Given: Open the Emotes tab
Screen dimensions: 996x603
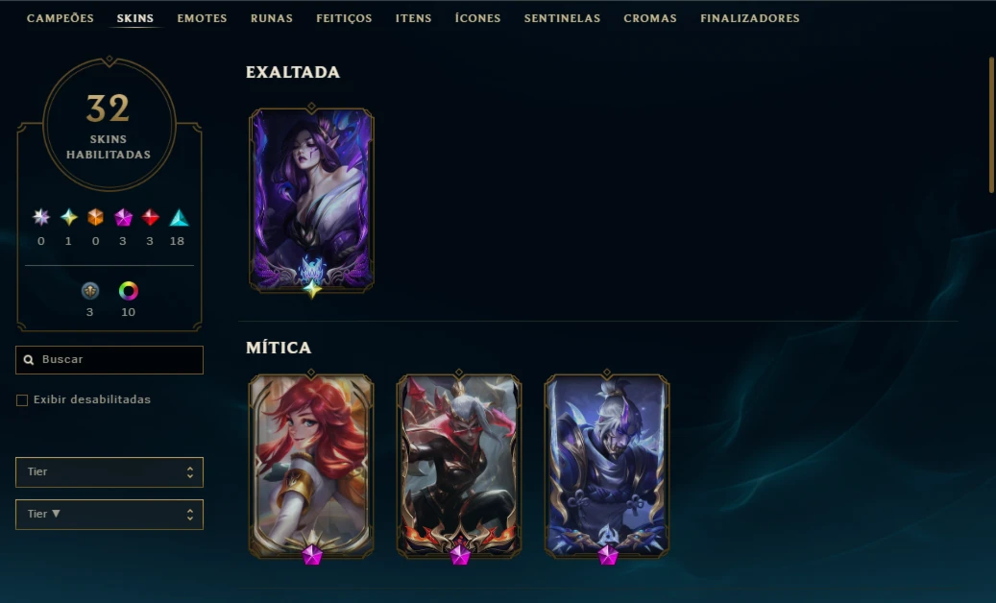Looking at the screenshot, I should (x=202, y=18).
